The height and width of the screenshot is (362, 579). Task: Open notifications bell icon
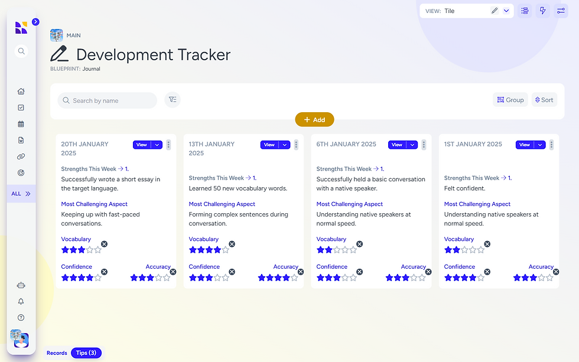coord(21,302)
